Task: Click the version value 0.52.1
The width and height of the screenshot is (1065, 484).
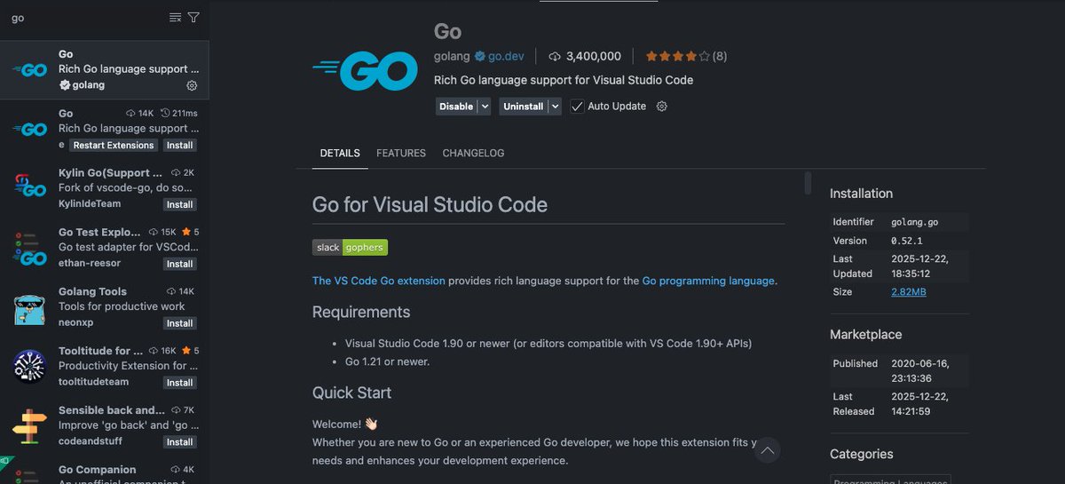Action: [x=907, y=241]
